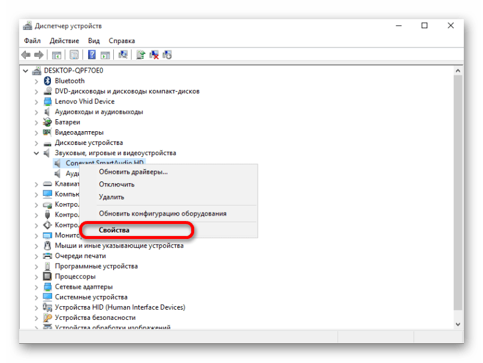Click the Дисковые устройства drive icon

click(x=47, y=144)
